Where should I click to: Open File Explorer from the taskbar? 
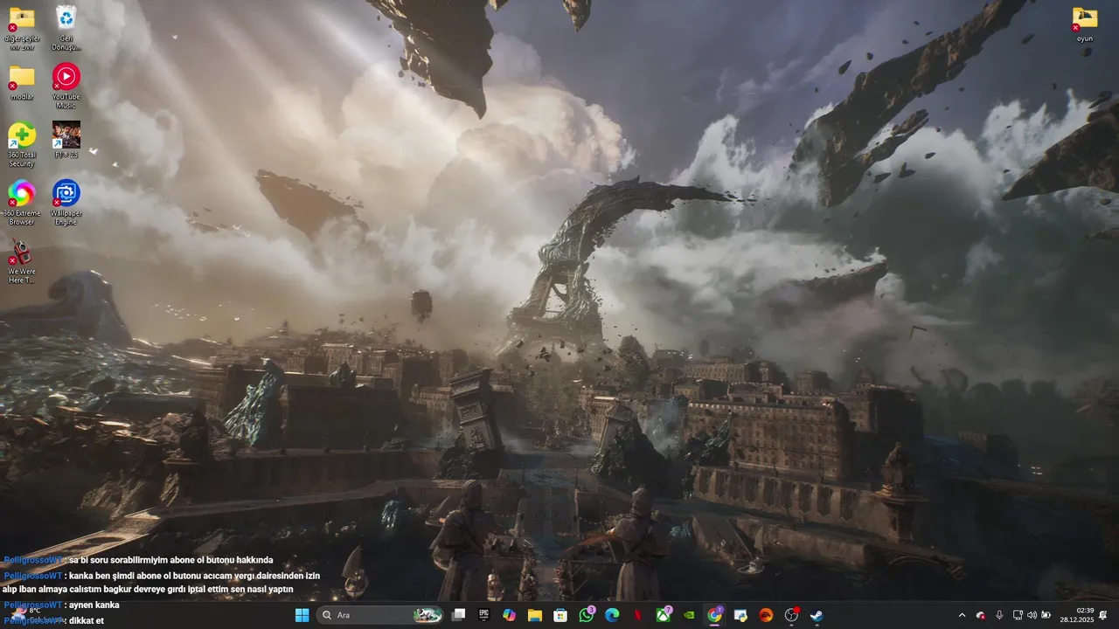pyautogui.click(x=534, y=615)
